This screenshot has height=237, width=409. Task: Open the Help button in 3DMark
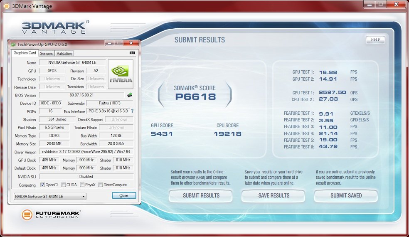[x=375, y=40]
